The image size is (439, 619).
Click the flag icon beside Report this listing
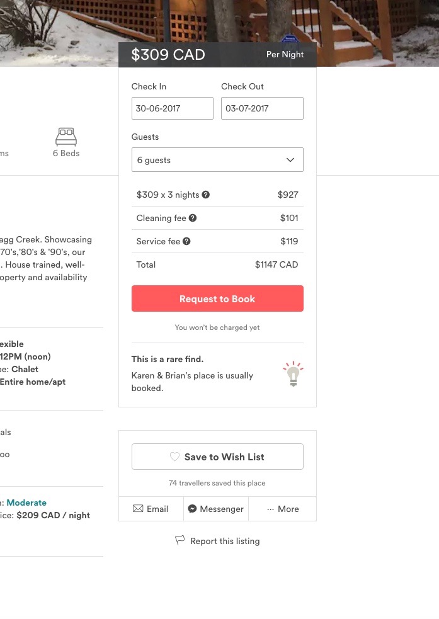[180, 540]
